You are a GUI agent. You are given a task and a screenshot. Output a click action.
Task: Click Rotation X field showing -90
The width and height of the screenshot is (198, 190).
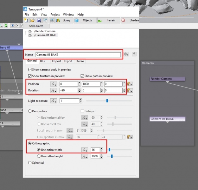click(69, 90)
